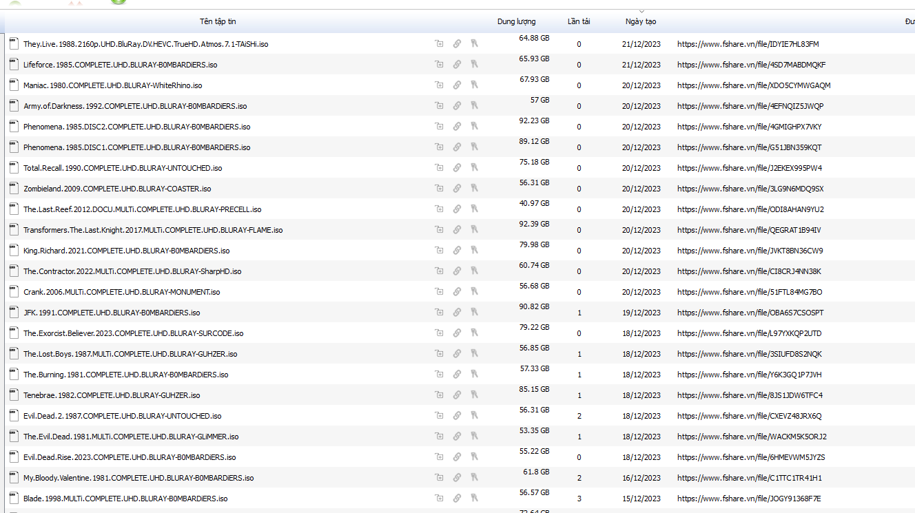Click key icon for The.Exorcist.Believer.2023 file
915x513 pixels.
[474, 333]
